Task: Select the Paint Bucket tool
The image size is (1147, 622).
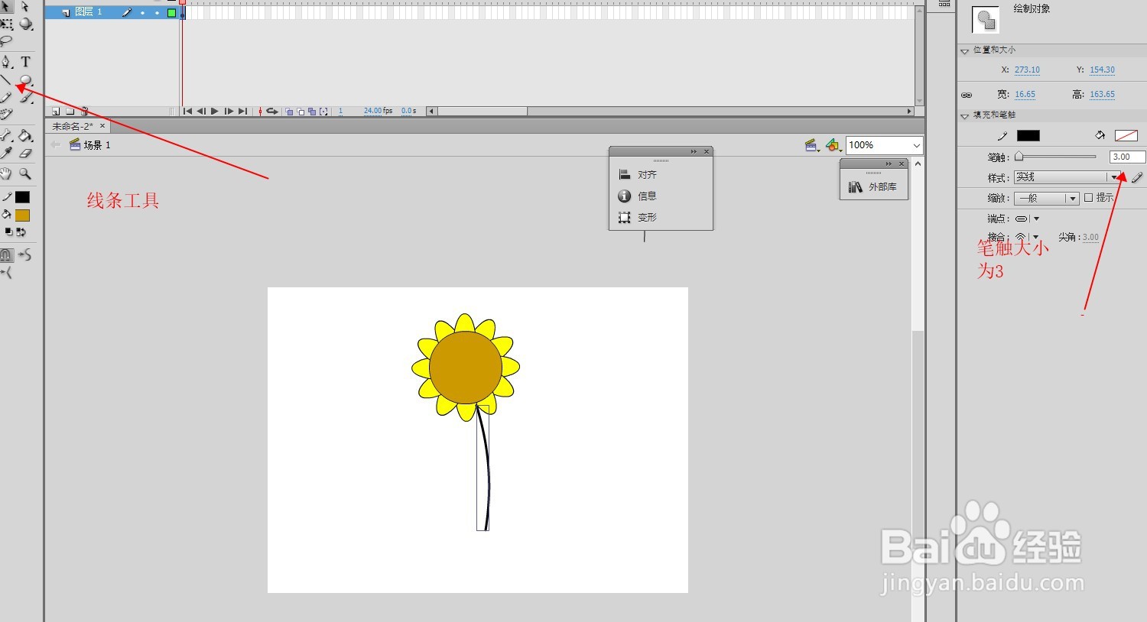Action: [23, 135]
